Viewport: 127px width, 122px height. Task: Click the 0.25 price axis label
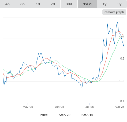[121, 37]
